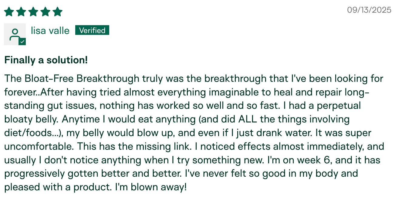
Task: Click the first rating star
Action: tap(9, 12)
